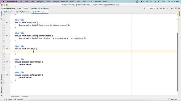Open the Project tool window sidebar button

(x=1, y=15)
